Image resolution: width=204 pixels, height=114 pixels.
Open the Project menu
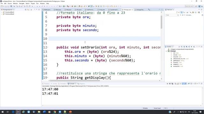click(33, 3)
